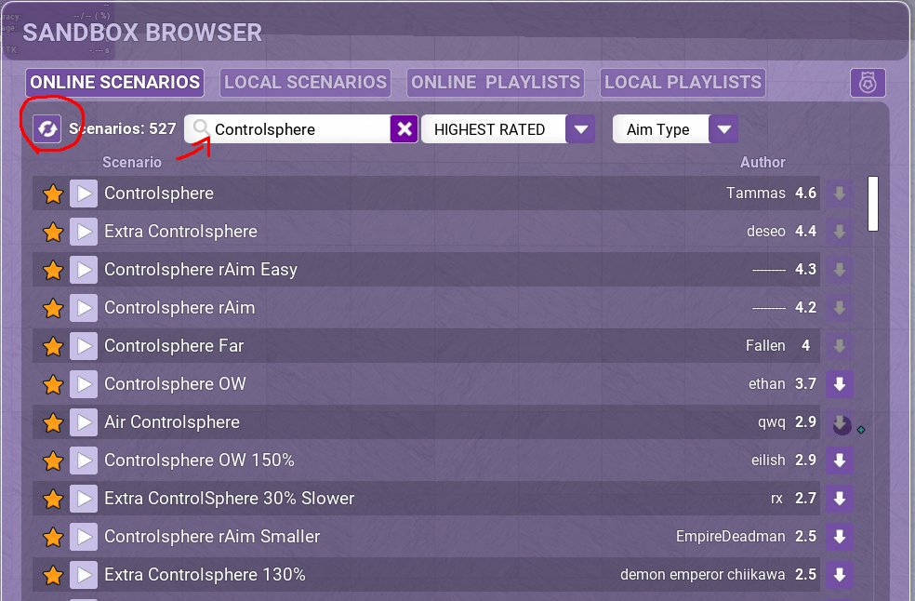Download Controlsphere rAim Smaller
915x601 pixels.
click(840, 537)
